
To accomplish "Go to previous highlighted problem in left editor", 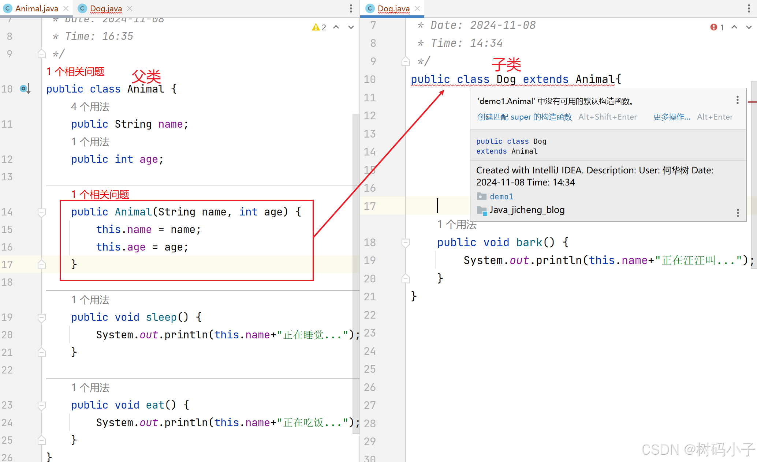I will coord(336,27).
